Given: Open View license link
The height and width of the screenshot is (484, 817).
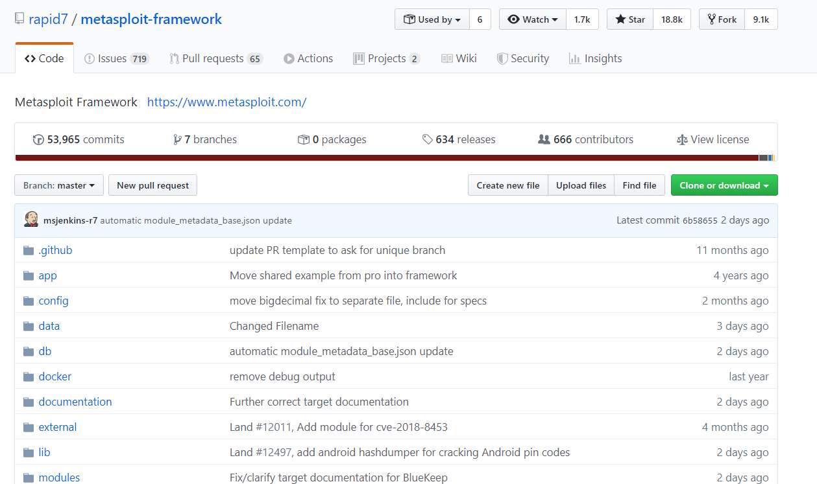Looking at the screenshot, I should coord(713,139).
